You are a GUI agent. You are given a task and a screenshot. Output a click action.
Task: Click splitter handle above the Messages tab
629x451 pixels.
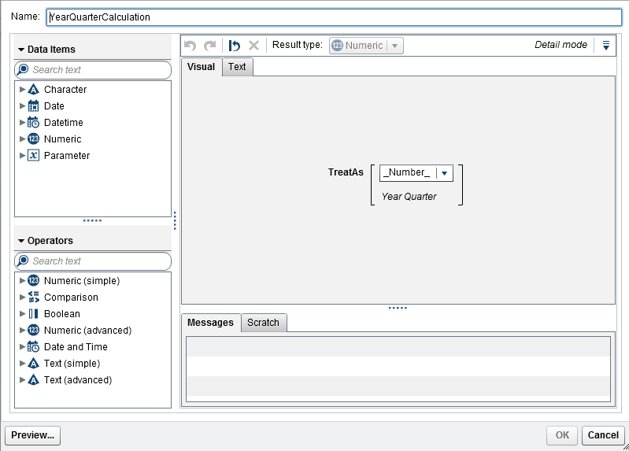point(398,309)
